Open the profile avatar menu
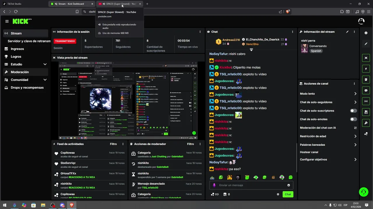This screenshot has height=209, width=373. tap(361, 21)
